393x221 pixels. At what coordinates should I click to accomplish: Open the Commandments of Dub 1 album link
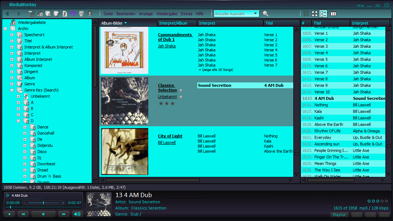pyautogui.click(x=175, y=37)
